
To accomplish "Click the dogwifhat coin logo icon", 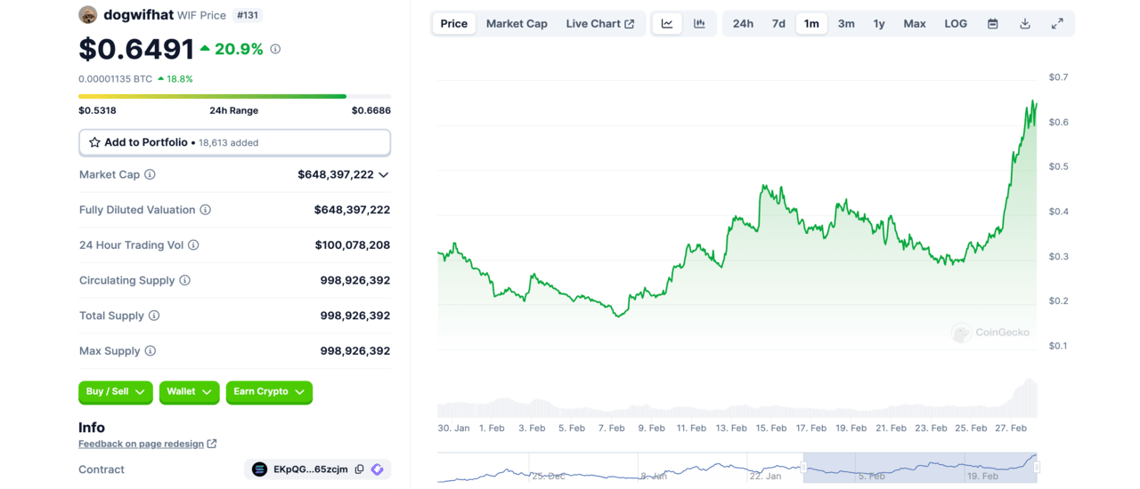I will (x=88, y=14).
